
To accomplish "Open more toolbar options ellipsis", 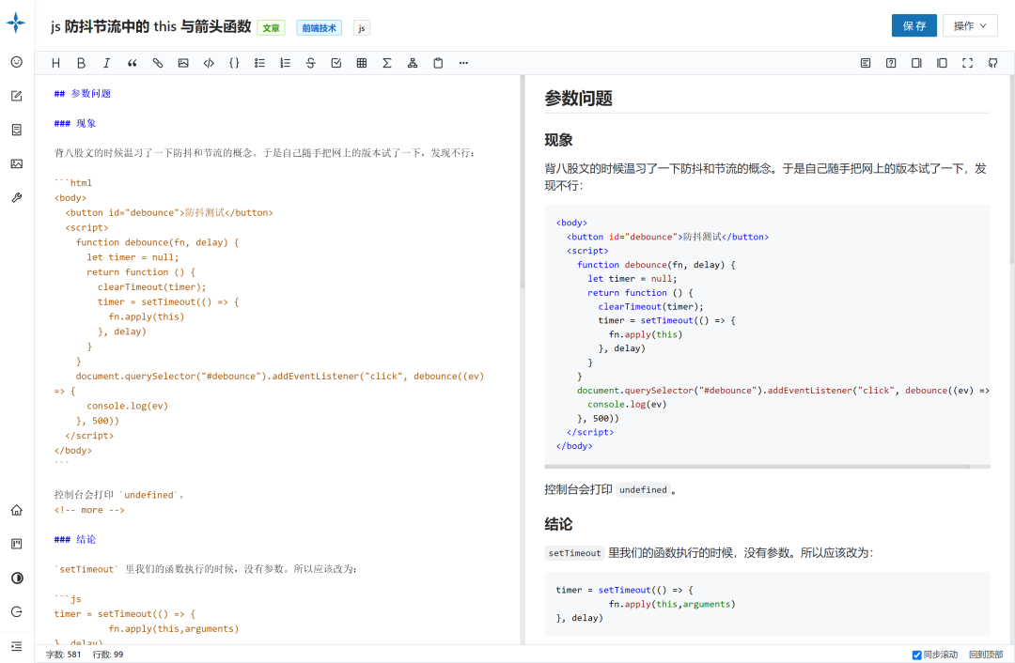I will click(x=463, y=63).
